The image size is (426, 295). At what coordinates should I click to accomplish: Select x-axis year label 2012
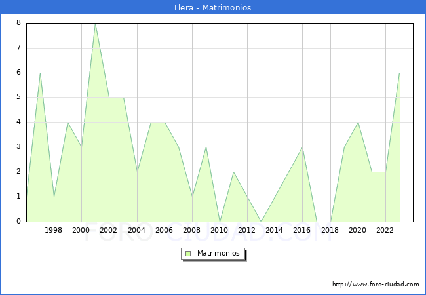(246, 230)
